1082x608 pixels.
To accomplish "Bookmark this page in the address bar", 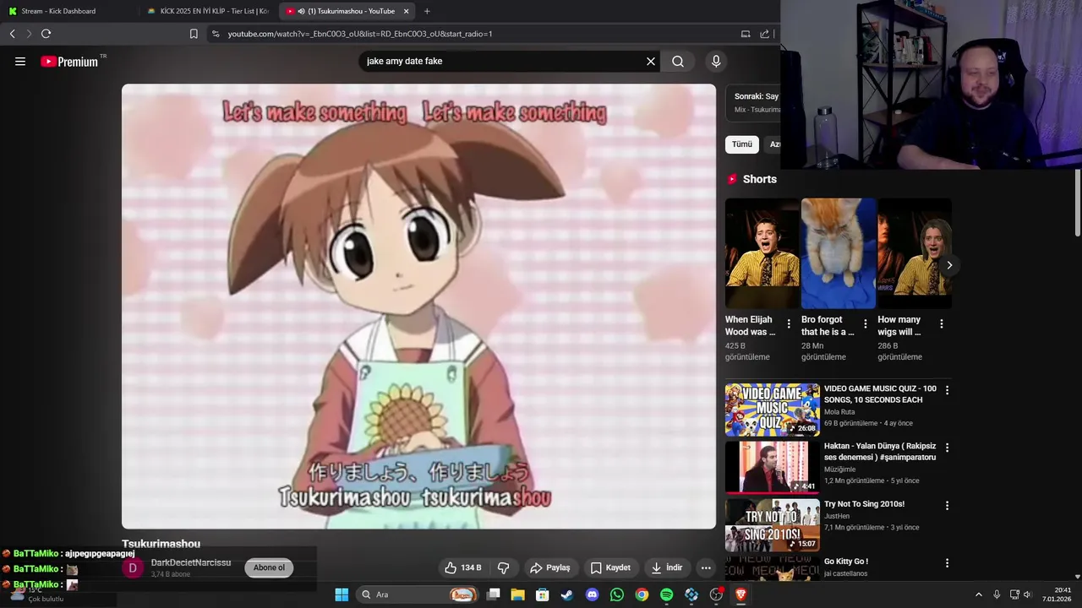I will point(194,34).
